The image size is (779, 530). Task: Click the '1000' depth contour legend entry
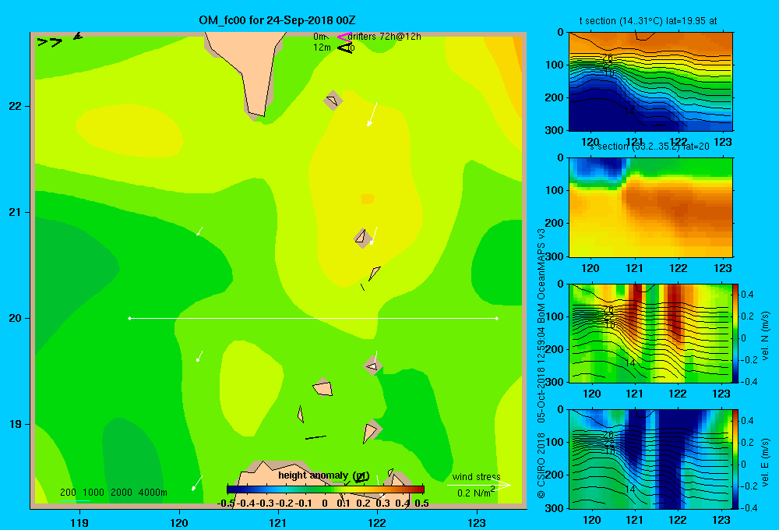coord(93,493)
